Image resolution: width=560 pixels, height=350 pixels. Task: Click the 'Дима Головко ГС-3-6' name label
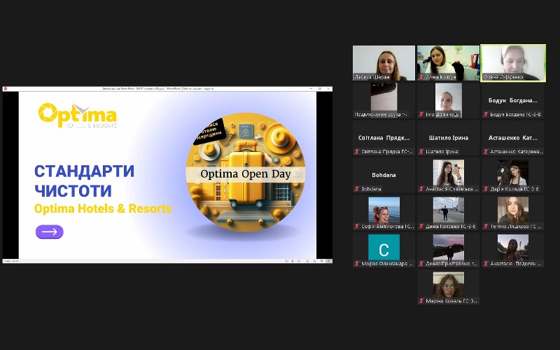pyautogui.click(x=451, y=226)
